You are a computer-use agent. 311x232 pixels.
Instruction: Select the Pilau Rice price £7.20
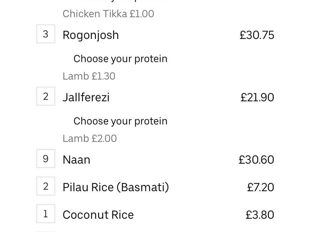[x=261, y=187]
